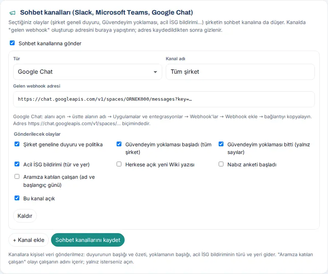Click the megaphone icon beside Sohbet kanalları heading
The width and height of the screenshot is (328, 274).
(x=12, y=13)
